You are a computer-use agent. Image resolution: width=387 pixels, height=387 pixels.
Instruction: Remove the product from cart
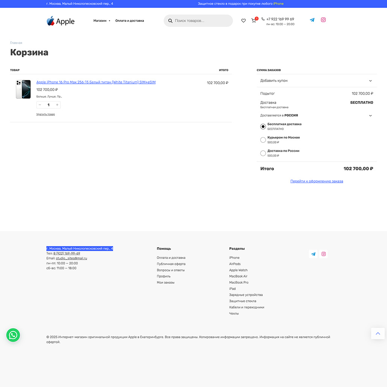click(45, 114)
